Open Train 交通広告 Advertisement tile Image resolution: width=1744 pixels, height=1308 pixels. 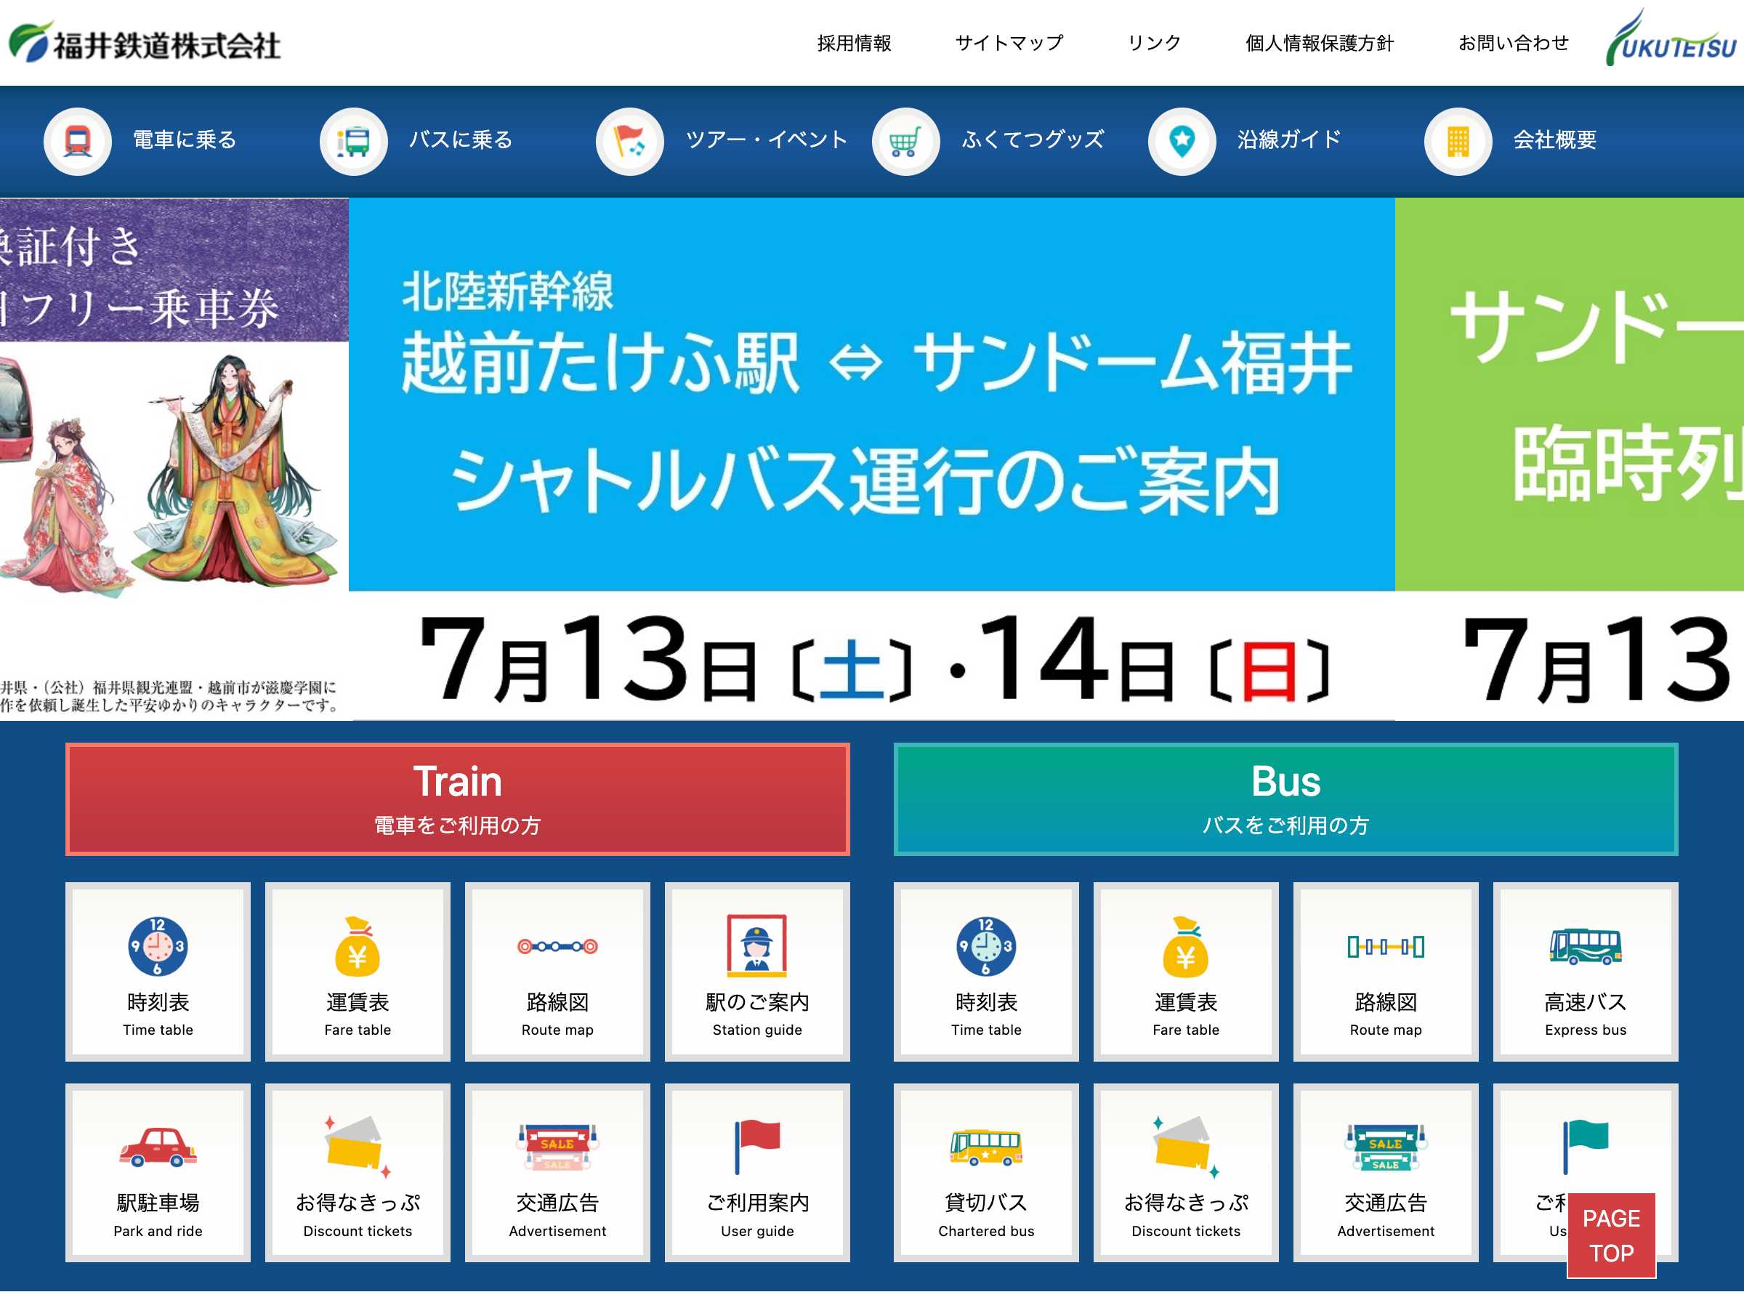557,1172
